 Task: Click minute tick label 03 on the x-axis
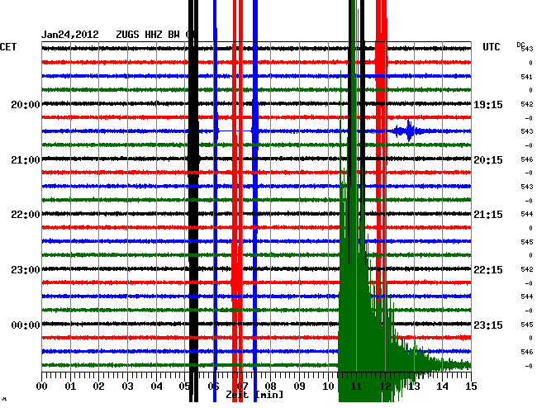[127, 387]
